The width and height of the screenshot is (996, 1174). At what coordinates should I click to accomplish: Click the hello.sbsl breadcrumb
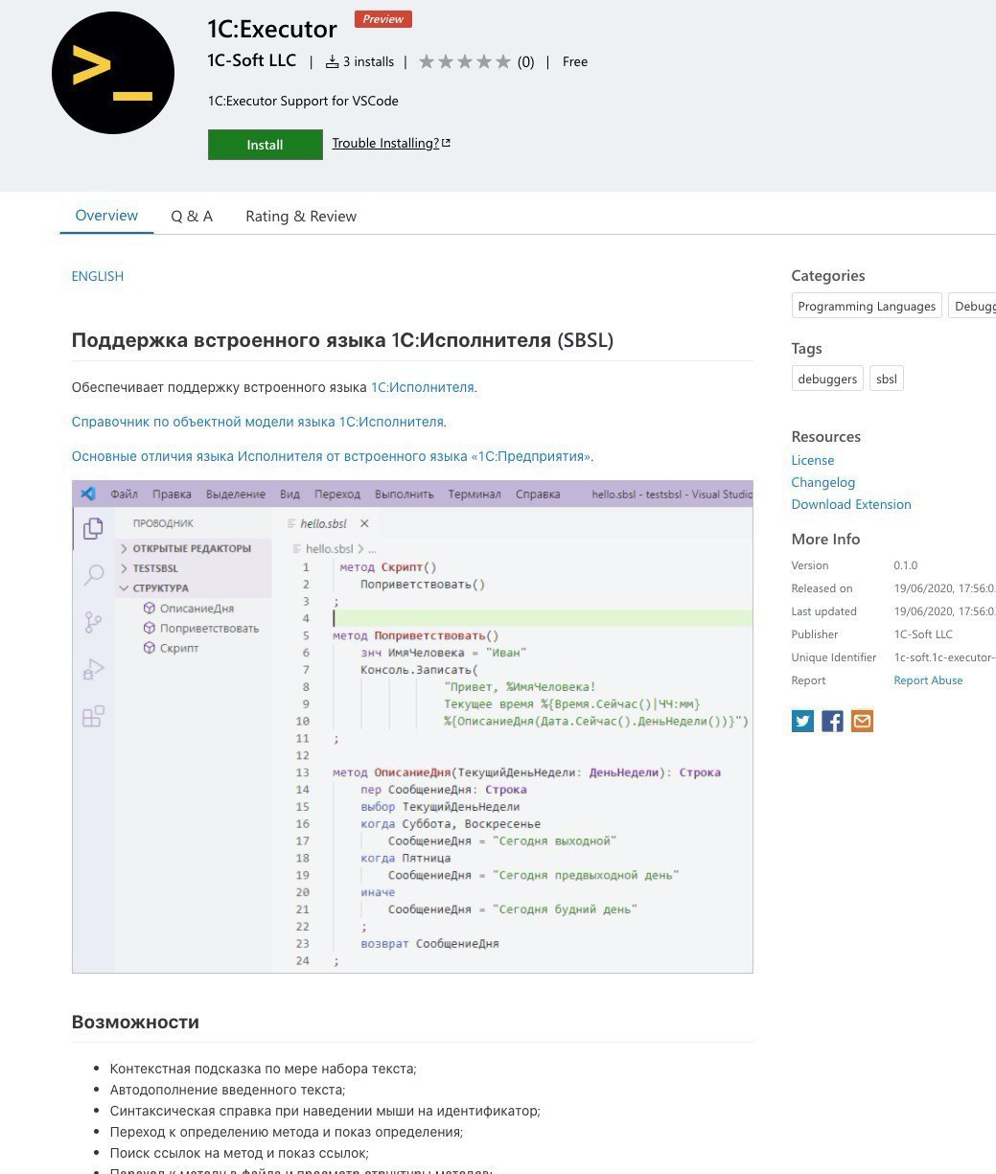pos(329,549)
